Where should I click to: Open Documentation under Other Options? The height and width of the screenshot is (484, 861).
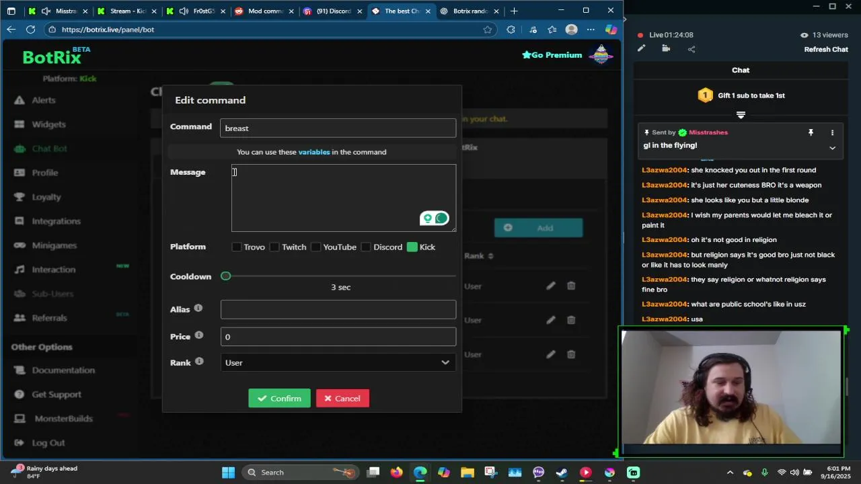coord(63,370)
